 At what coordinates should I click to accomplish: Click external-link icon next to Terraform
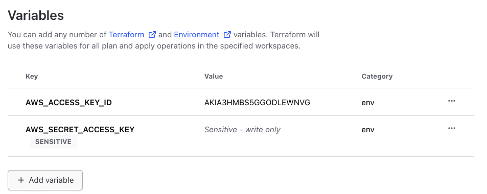coord(152,34)
